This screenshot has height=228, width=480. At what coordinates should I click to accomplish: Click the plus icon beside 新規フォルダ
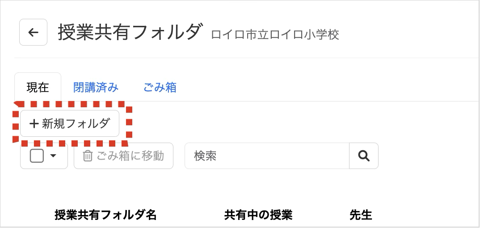point(34,124)
